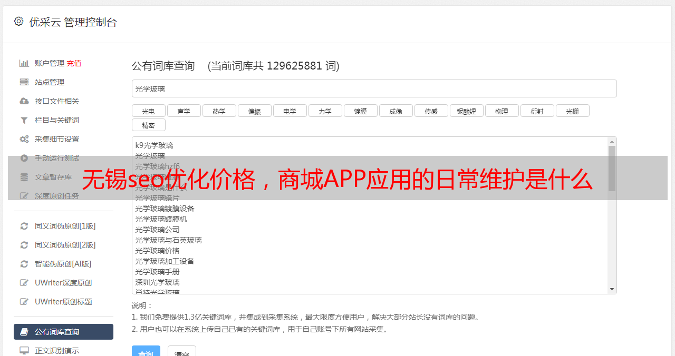Choose the 衍射 keyword tag
Viewport: 675px width, 356px height.
537,111
